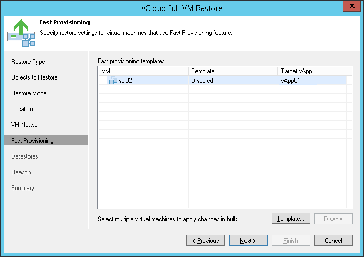Click the Target vApp column header
Image resolution: width=364 pixels, height=257 pixels.
[x=311, y=71]
